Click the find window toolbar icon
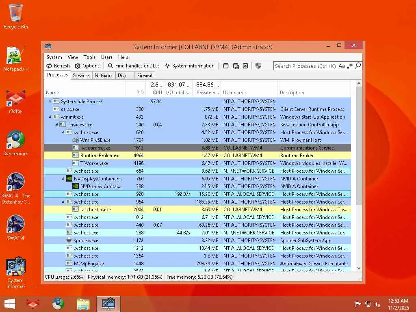 click(x=236, y=66)
